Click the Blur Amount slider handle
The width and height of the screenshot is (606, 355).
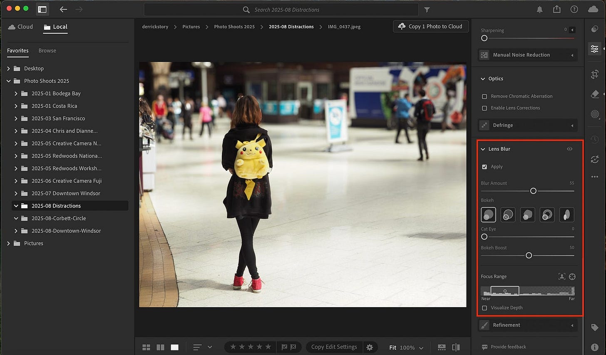(533, 191)
